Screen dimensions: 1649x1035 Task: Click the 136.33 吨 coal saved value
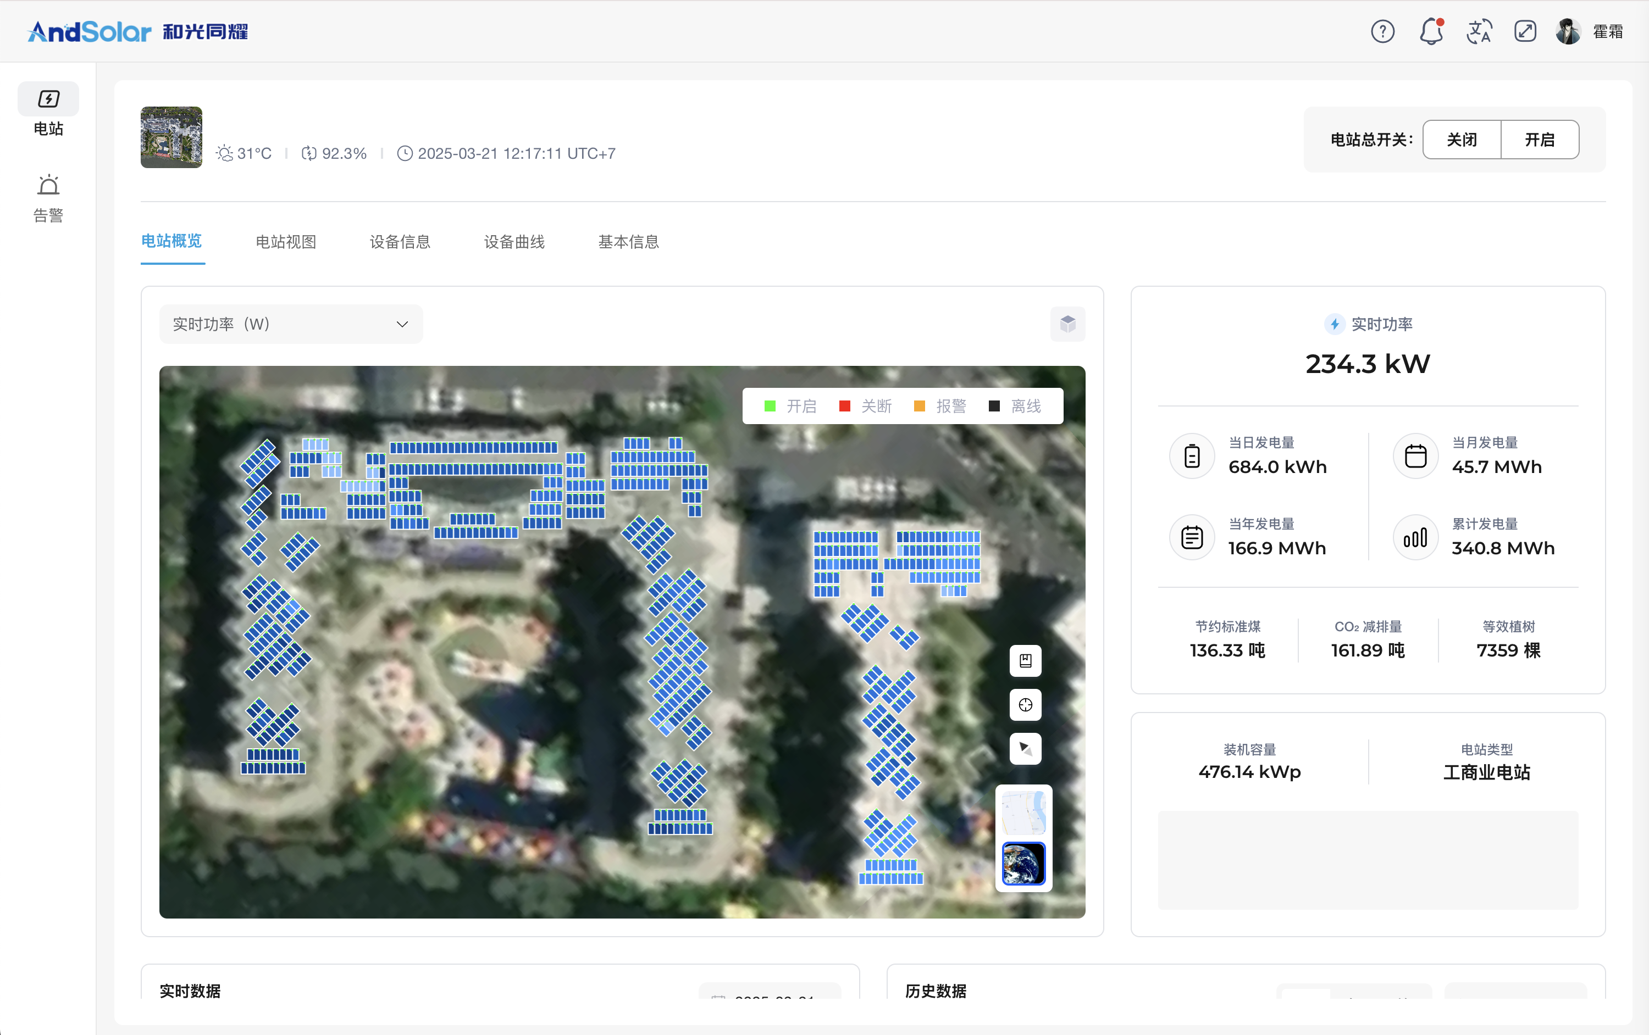1228,650
